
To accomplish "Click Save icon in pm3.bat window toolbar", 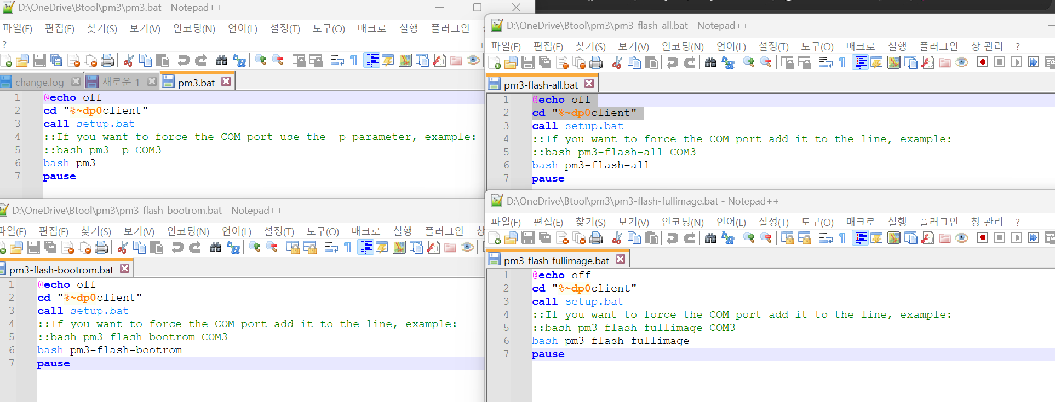I will coord(39,60).
